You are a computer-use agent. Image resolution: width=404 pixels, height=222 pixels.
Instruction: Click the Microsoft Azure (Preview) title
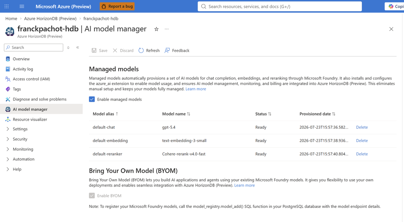coord(64,6)
